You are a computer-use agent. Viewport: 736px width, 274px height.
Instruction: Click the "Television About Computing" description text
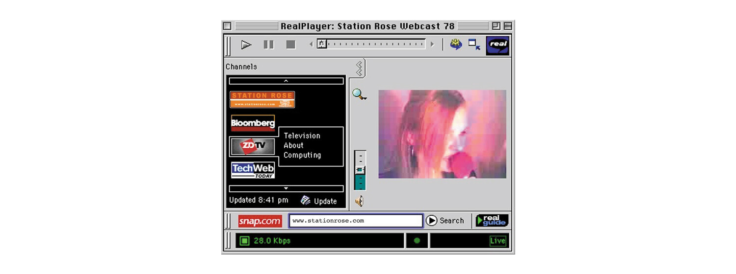click(x=302, y=145)
